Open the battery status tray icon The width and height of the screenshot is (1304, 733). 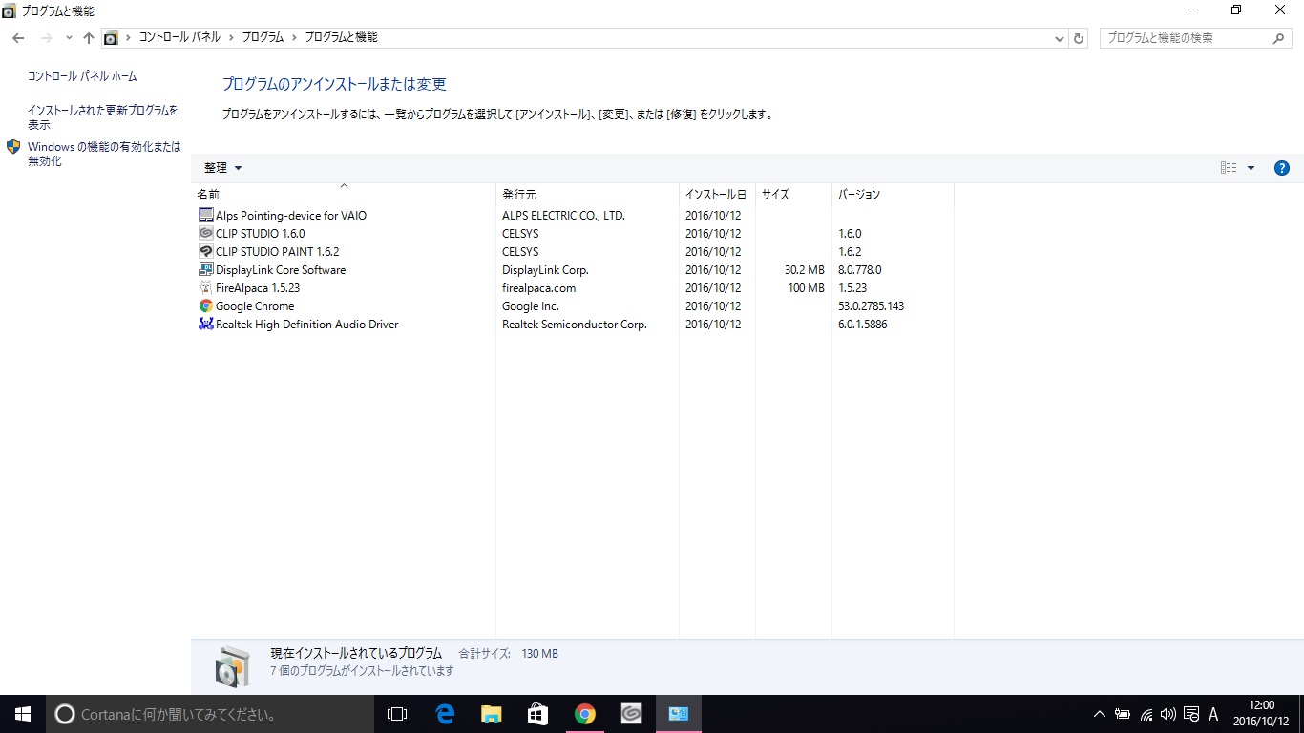click(1123, 714)
